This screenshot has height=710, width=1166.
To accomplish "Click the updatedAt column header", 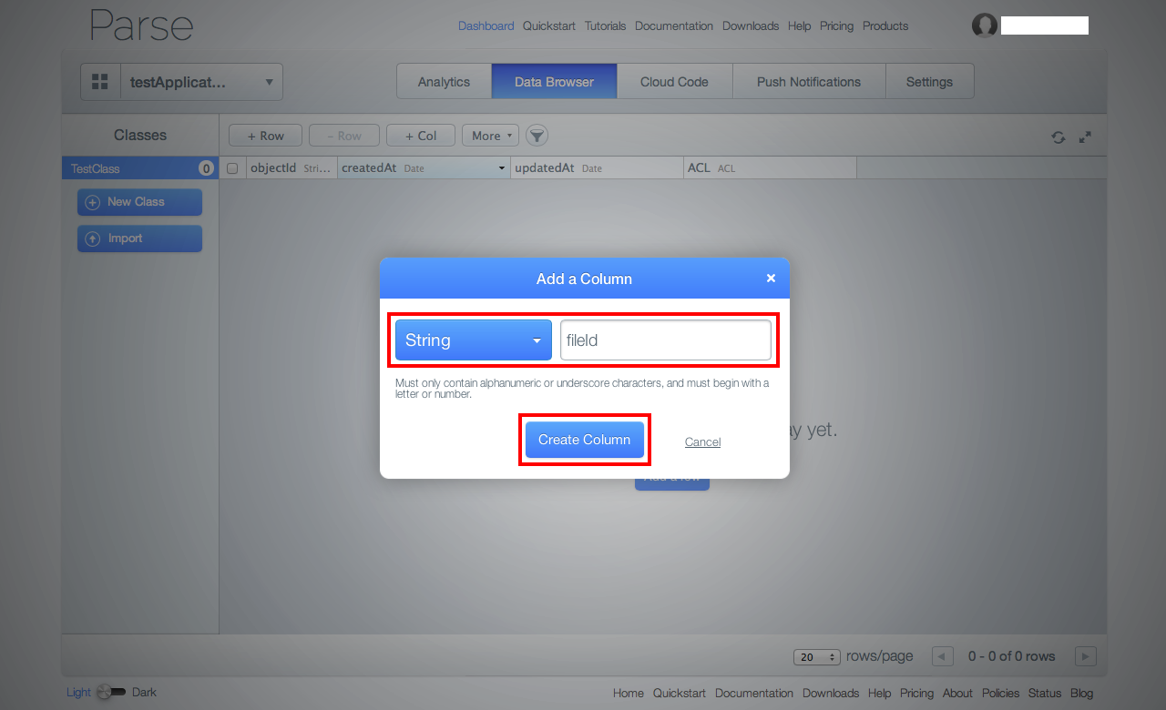I will (597, 168).
